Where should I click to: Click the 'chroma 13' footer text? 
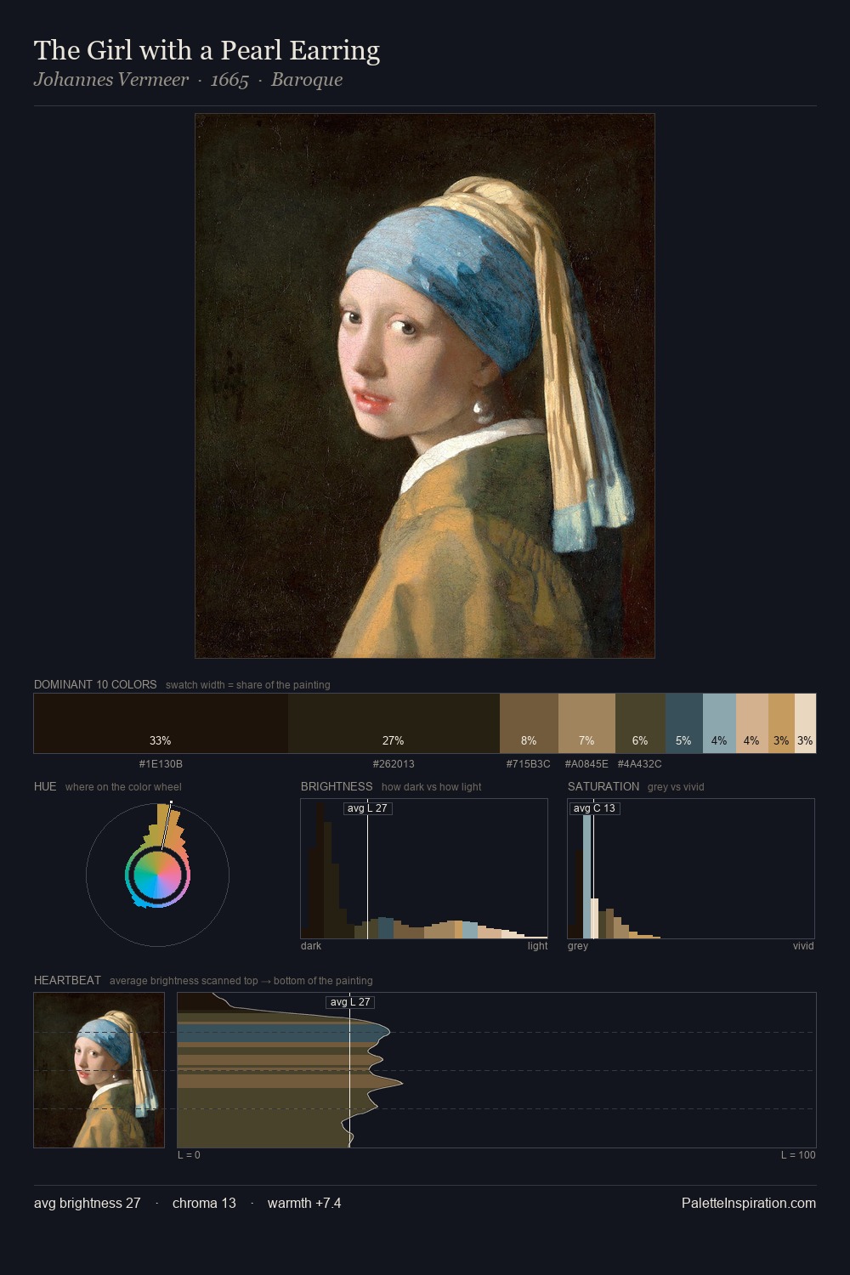pyautogui.click(x=204, y=1203)
